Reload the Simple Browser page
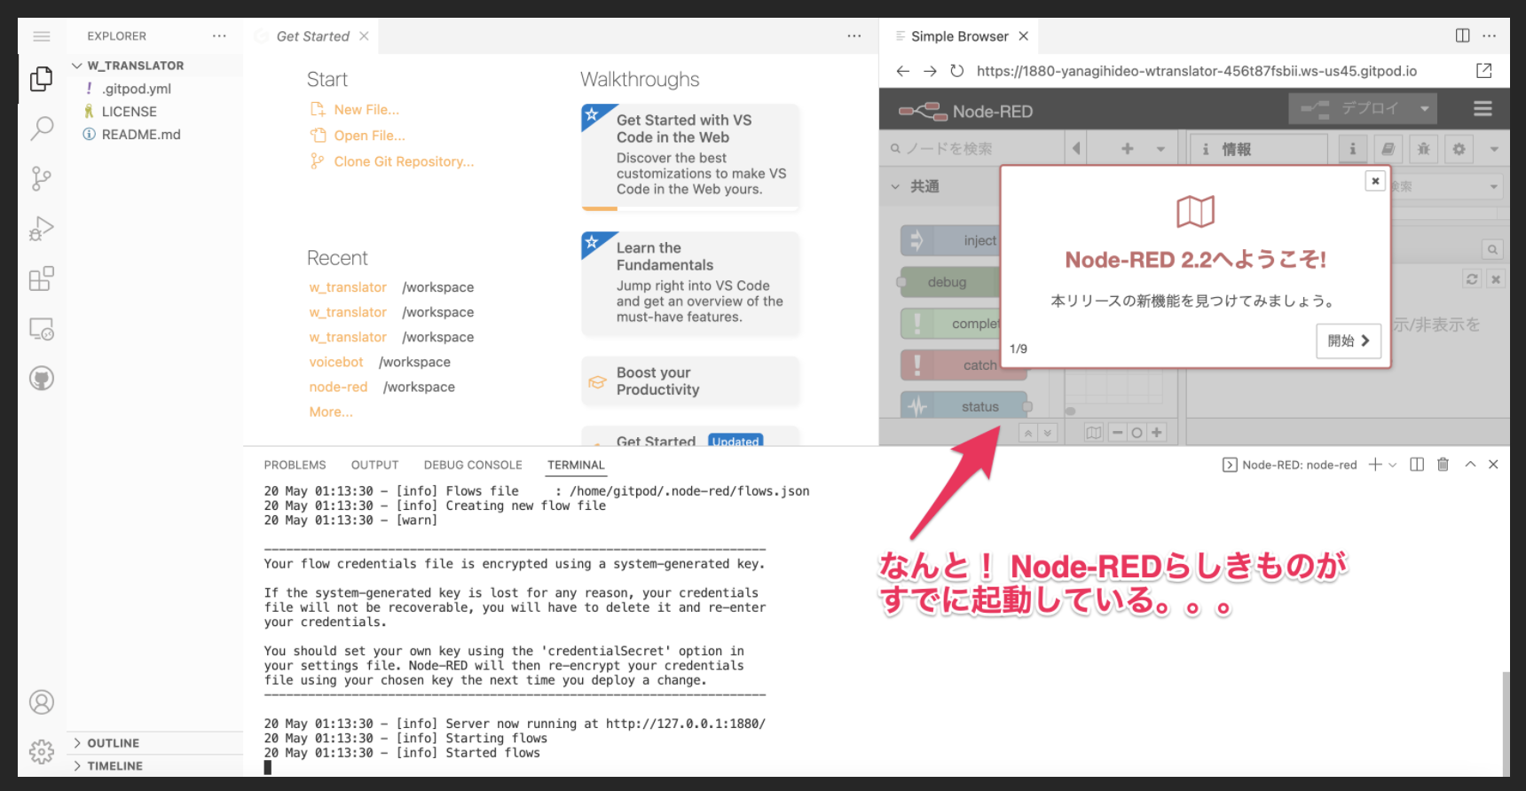Viewport: 1526px width, 791px height. click(x=956, y=71)
